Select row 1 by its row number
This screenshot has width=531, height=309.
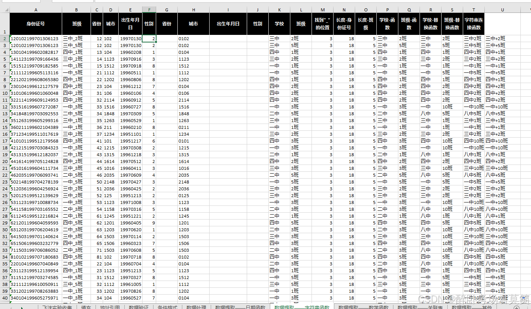(5, 24)
